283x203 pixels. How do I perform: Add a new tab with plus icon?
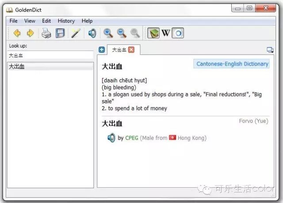(102, 50)
